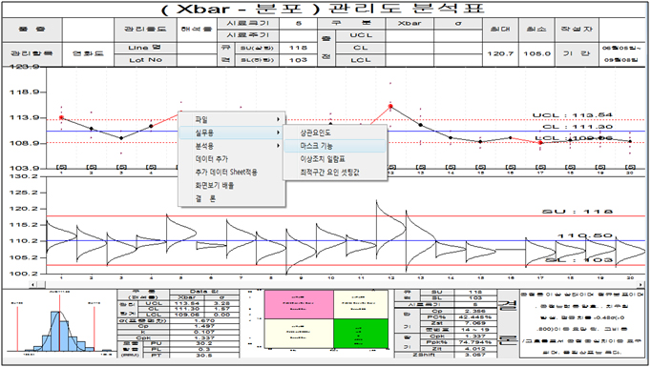The image size is (651, 367).
Task: Expand the 분석용 submenu arrow
Action: 278,146
